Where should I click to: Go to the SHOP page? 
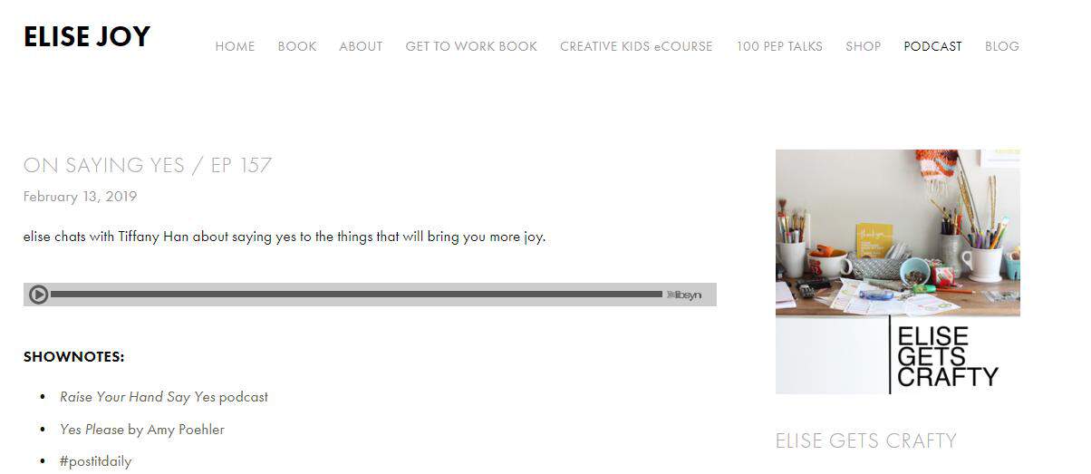click(863, 46)
